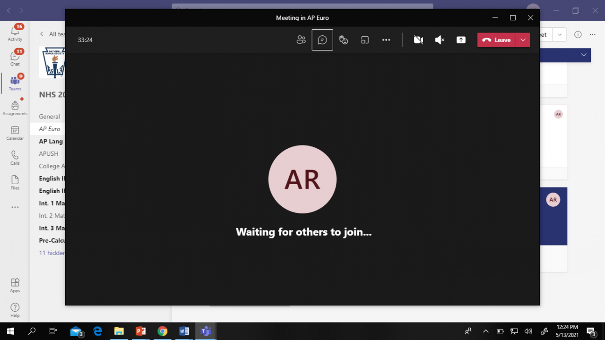Click the AR avatar in the meeting
605x340 pixels.
tap(302, 179)
